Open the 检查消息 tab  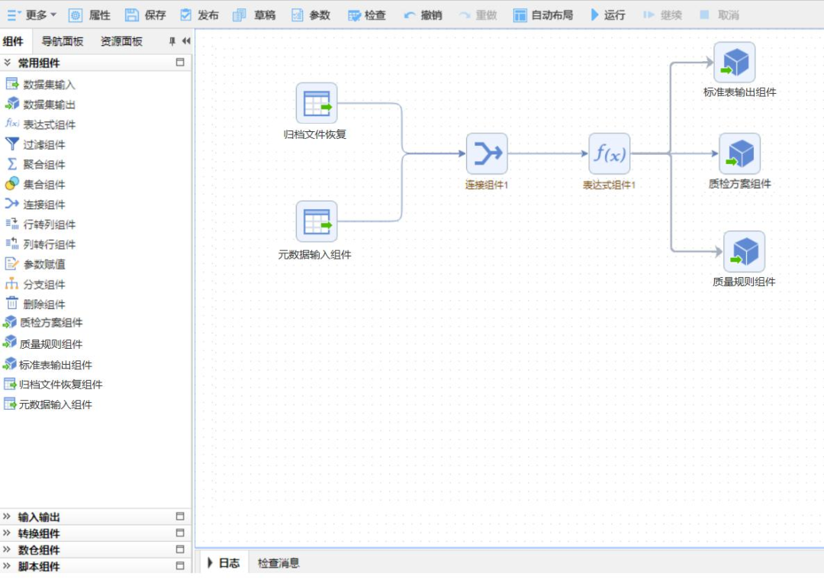tap(278, 563)
